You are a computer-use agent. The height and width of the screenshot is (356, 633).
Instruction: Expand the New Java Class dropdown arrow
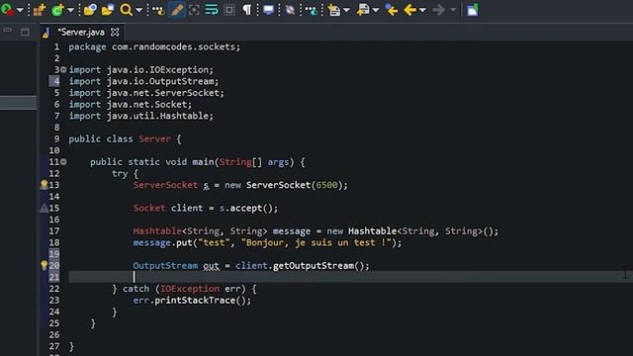coord(70,10)
